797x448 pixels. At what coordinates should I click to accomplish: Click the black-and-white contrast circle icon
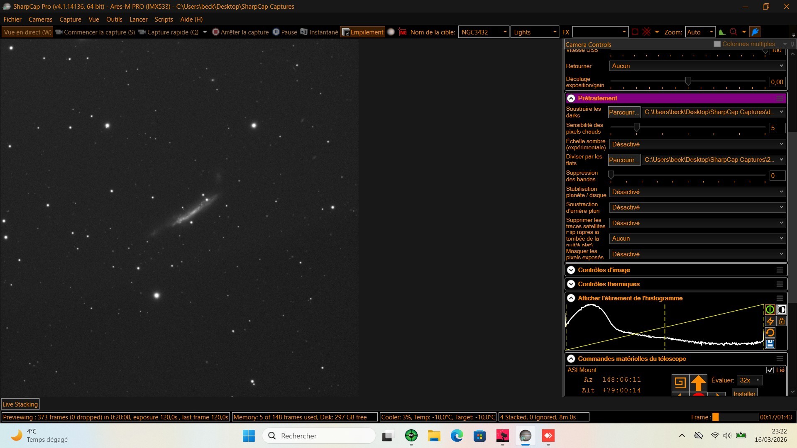[781, 309]
